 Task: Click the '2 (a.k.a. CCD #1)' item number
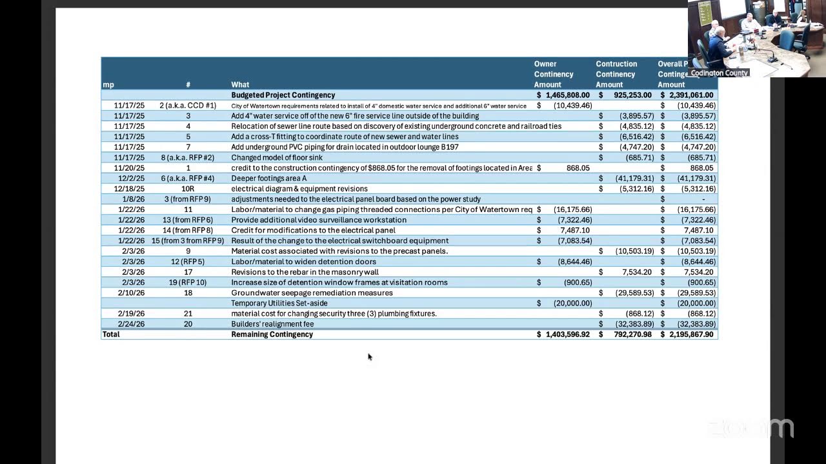[x=188, y=106]
